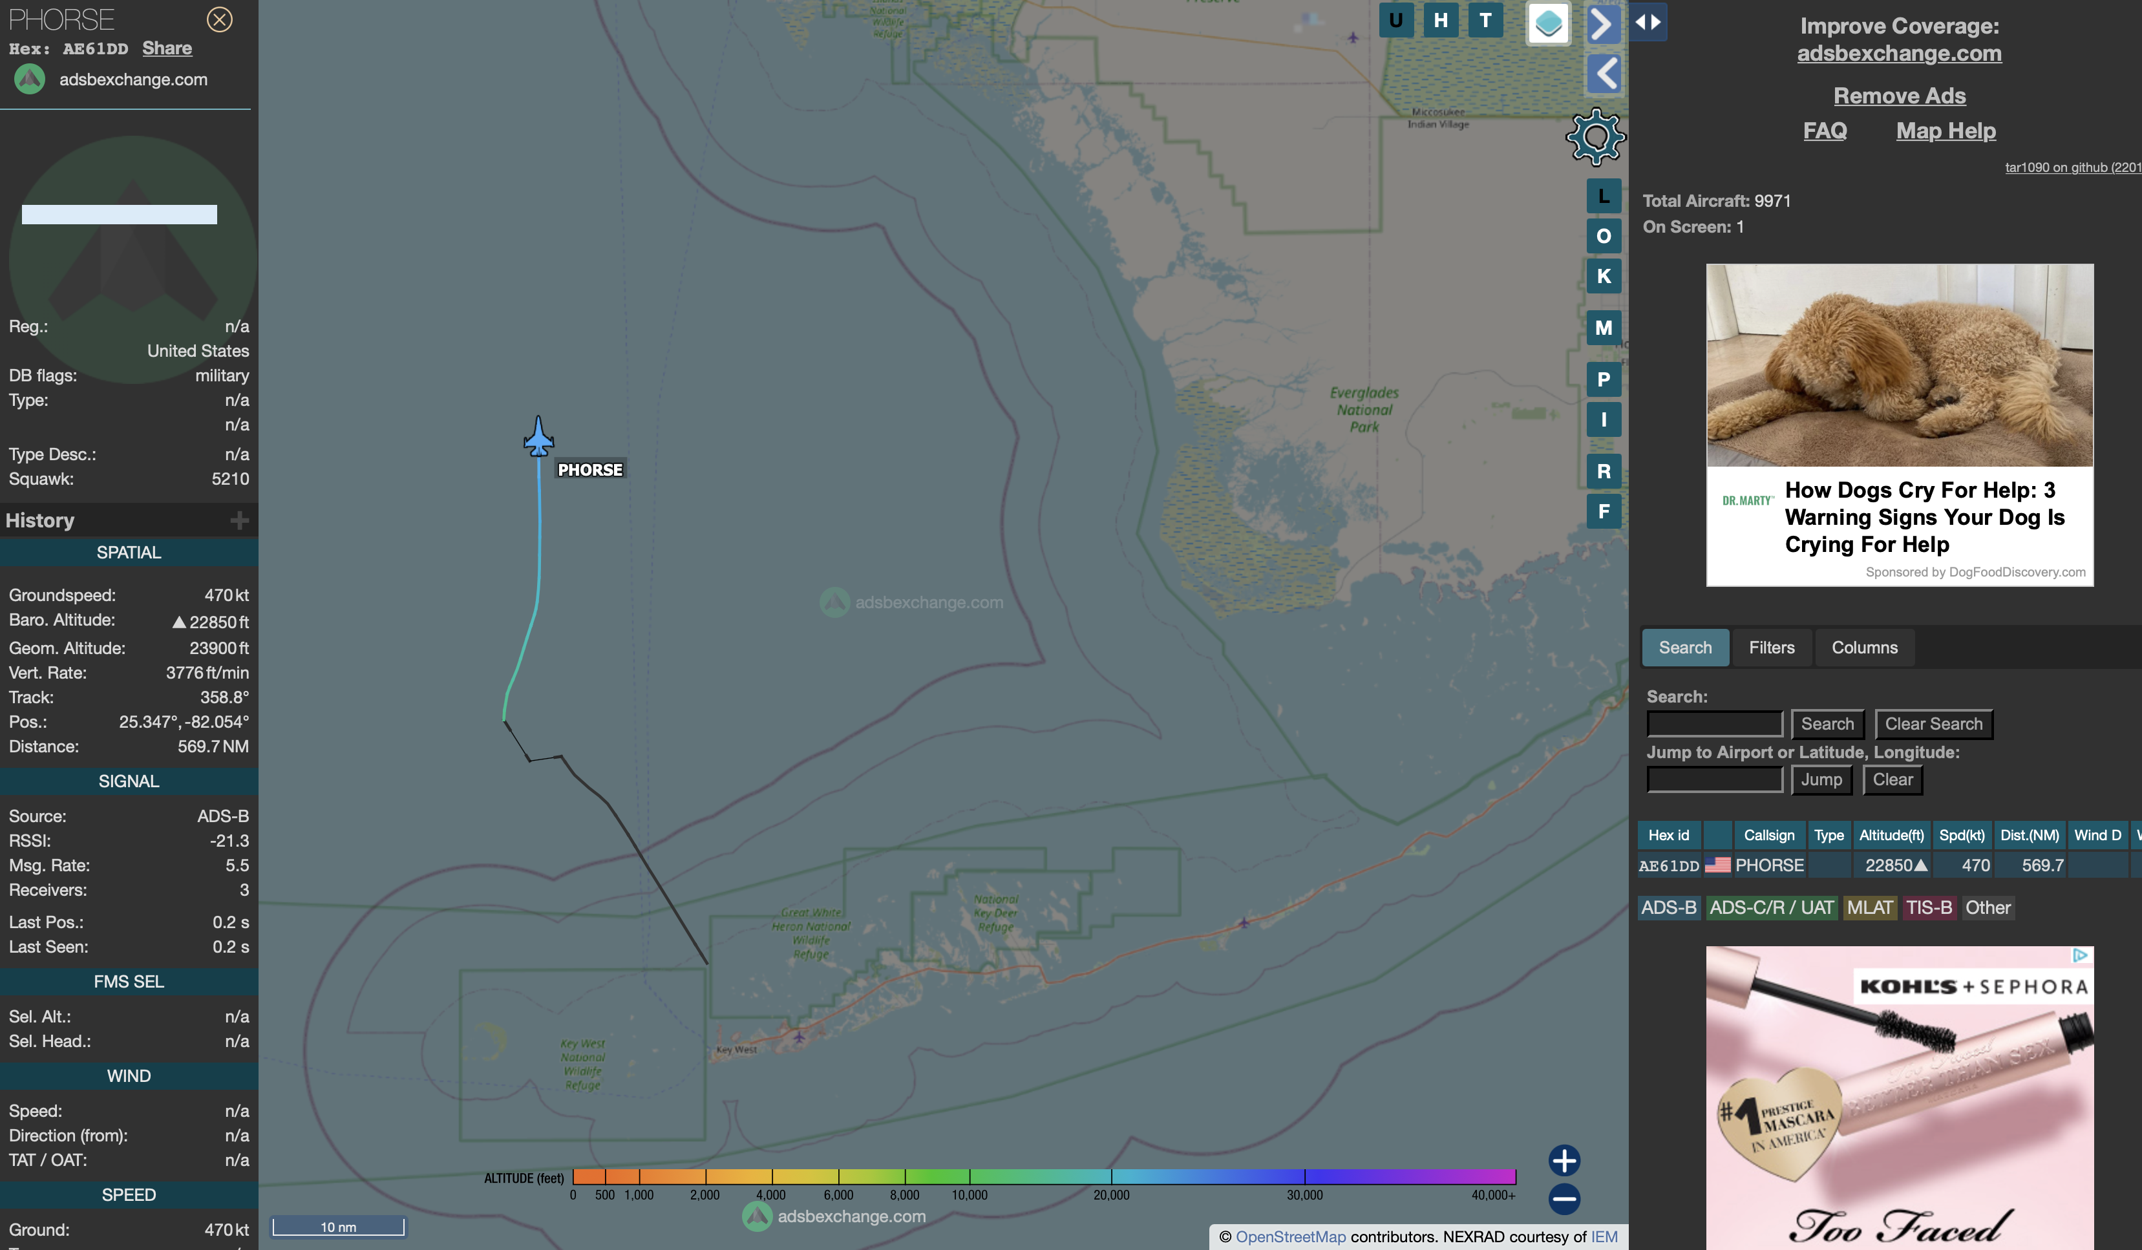This screenshot has width=2142, height=1250.
Task: Sort table by Callsign column
Action: tap(1769, 835)
